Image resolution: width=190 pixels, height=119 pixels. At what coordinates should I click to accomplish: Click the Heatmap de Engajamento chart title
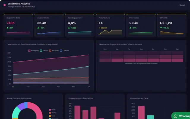pos(121,44)
